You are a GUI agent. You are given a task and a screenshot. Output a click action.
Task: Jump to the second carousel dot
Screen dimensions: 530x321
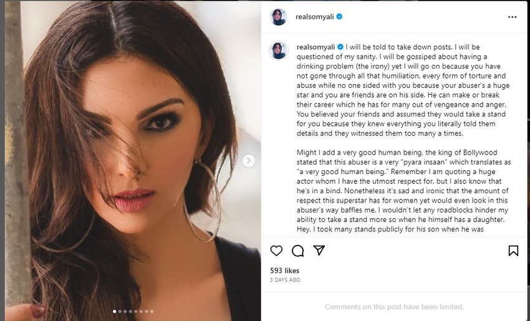pos(119,310)
